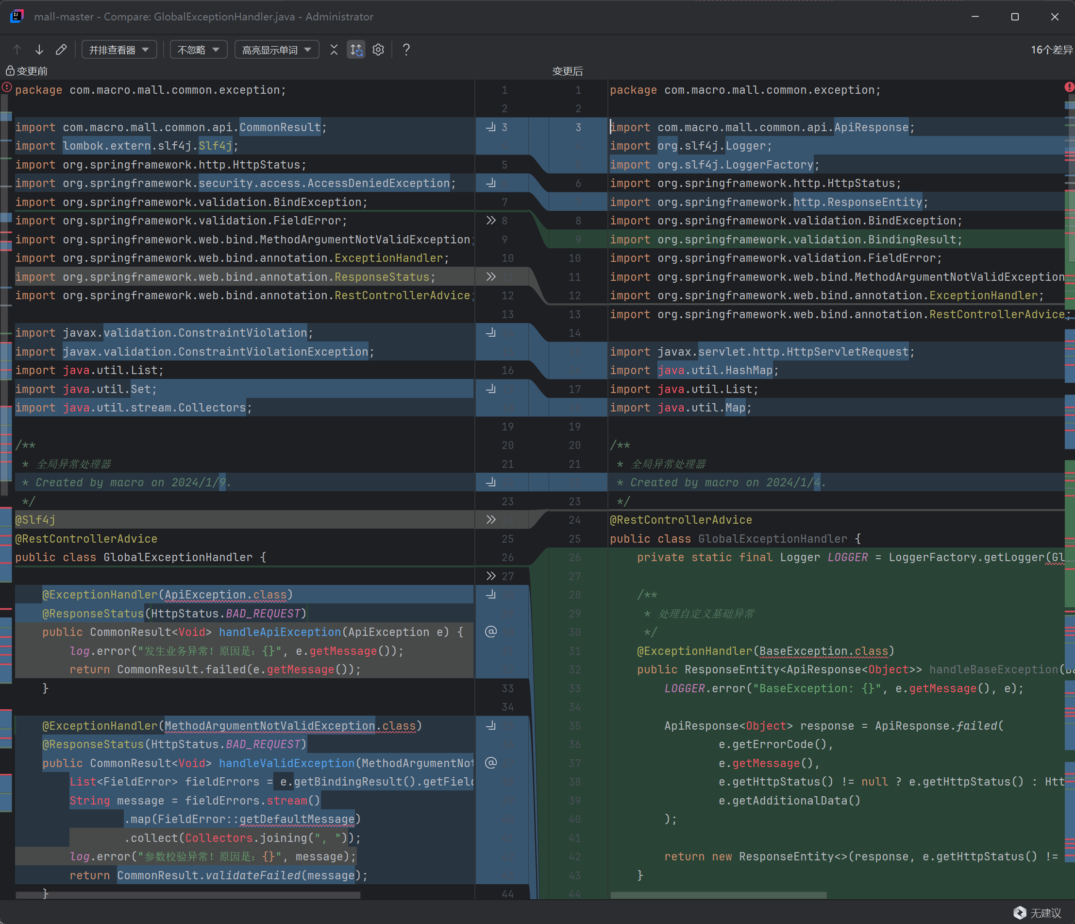Click the previous difference up arrow
This screenshot has height=924, width=1075.
click(17, 50)
